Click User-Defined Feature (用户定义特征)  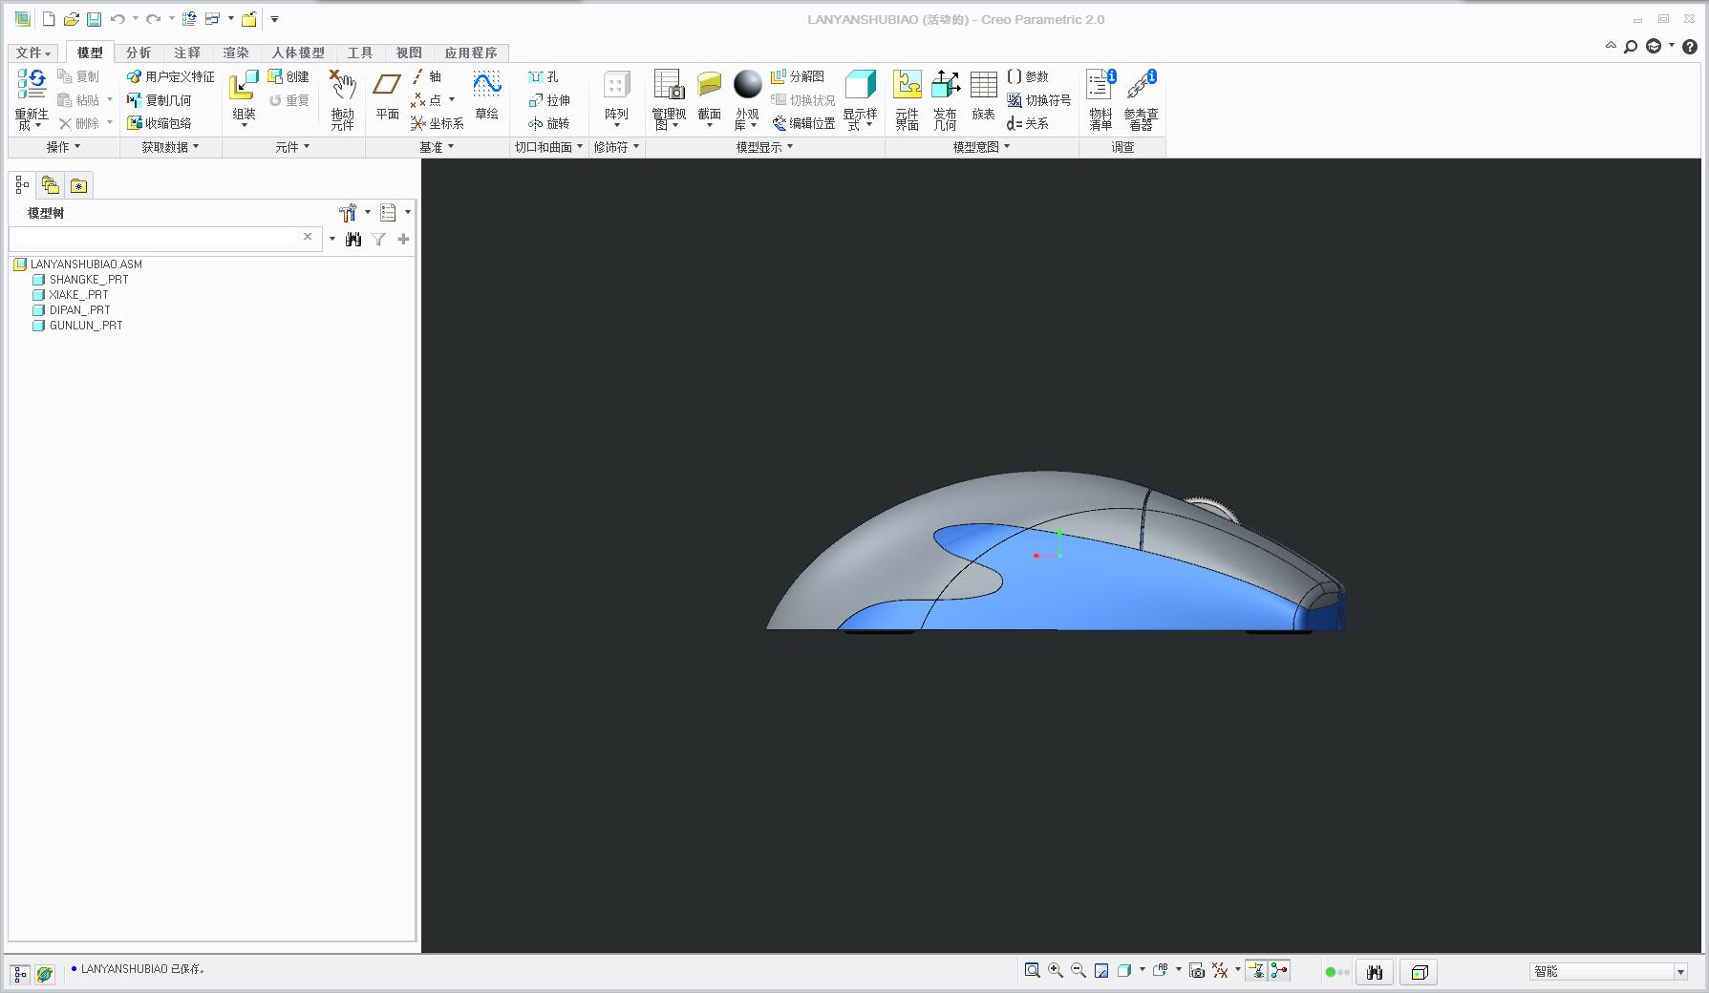[171, 76]
